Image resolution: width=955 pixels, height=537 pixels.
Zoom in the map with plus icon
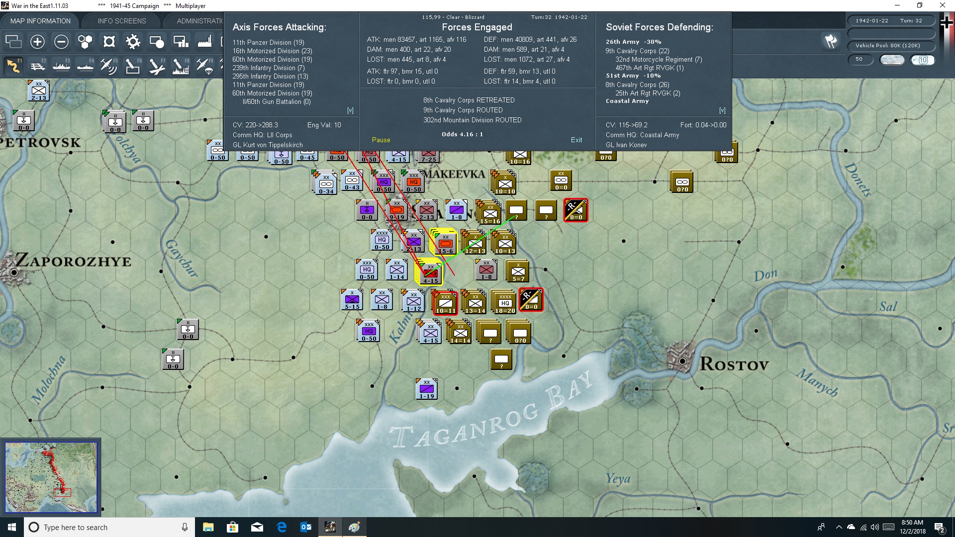37,42
